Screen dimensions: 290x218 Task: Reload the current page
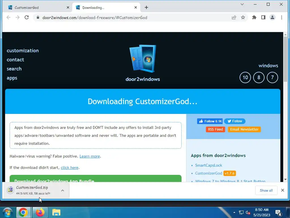point(27,17)
